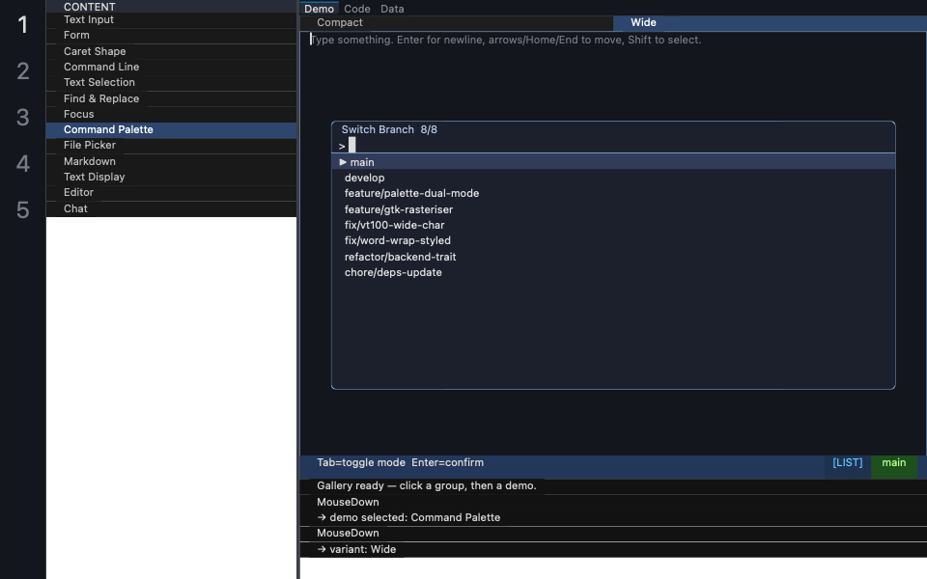Viewport: 927px width, 579px height.
Task: Pick the develop branch in the palette
Action: click(x=614, y=178)
